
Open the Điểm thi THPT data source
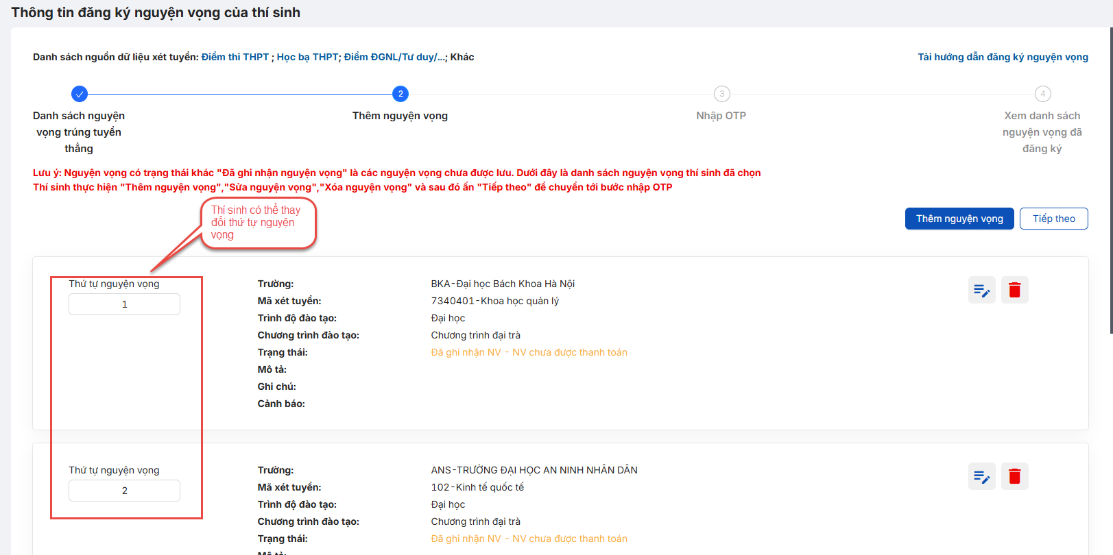coord(235,57)
